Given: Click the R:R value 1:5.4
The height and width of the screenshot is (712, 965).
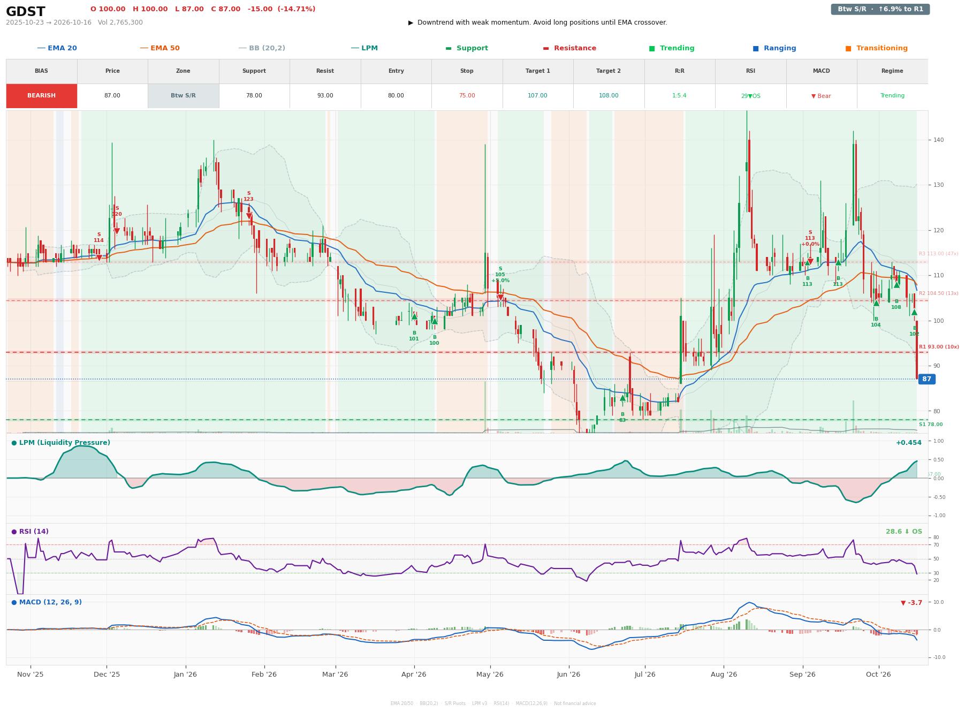Looking at the screenshot, I should pos(680,96).
